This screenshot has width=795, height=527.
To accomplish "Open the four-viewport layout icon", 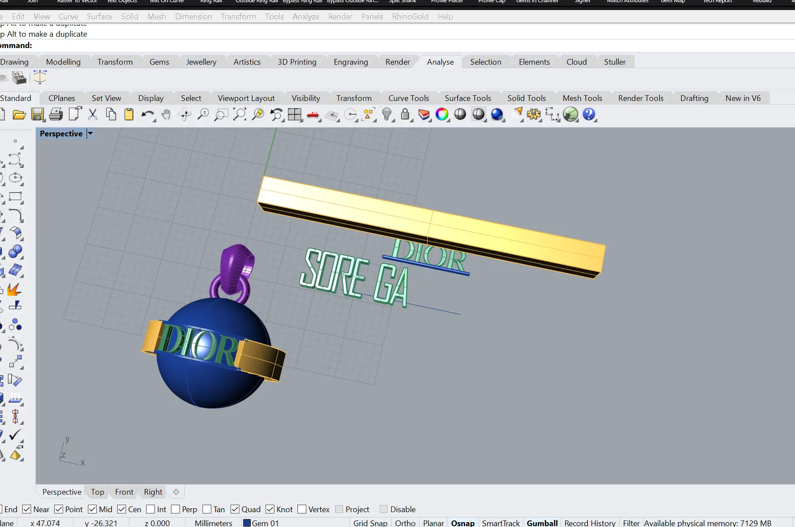I will (294, 115).
